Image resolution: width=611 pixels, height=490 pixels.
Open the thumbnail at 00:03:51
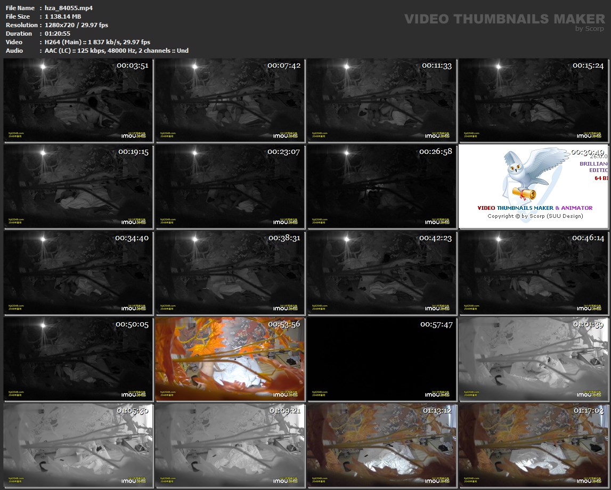[x=78, y=101]
